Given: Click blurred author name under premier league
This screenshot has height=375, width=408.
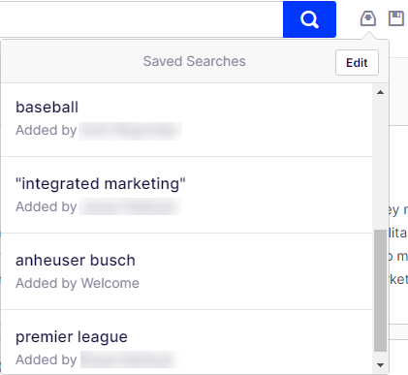Looking at the screenshot, I should click(x=129, y=359).
